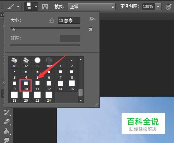174x143 pixels.
Task: Select the square brush size 16
Action: point(72,86)
